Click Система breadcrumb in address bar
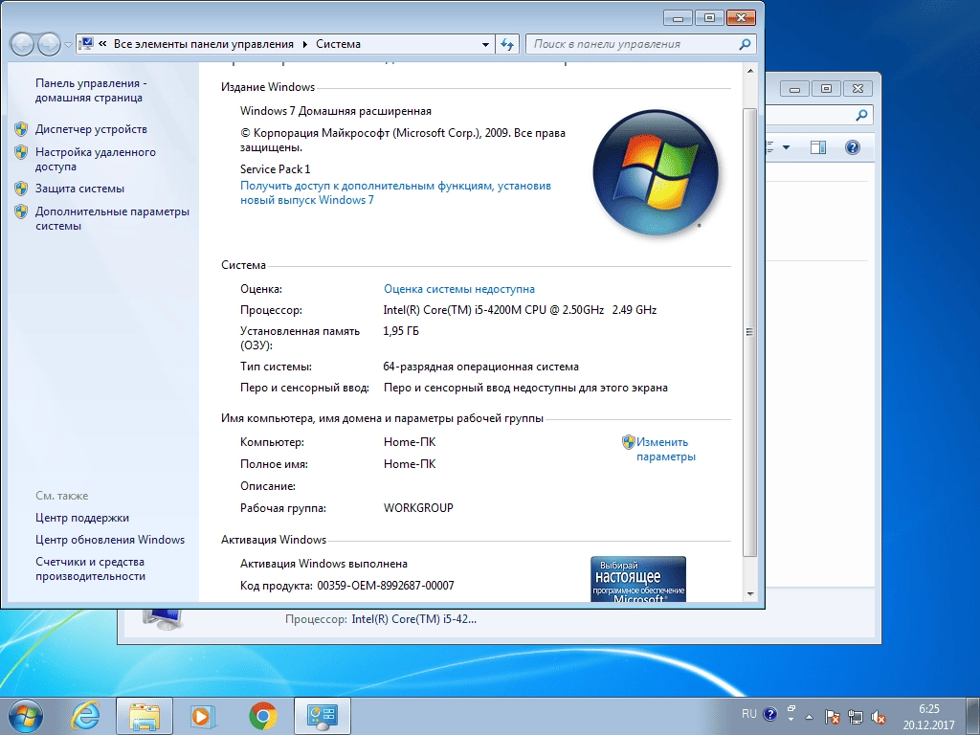This screenshot has height=735, width=980. 338,44
